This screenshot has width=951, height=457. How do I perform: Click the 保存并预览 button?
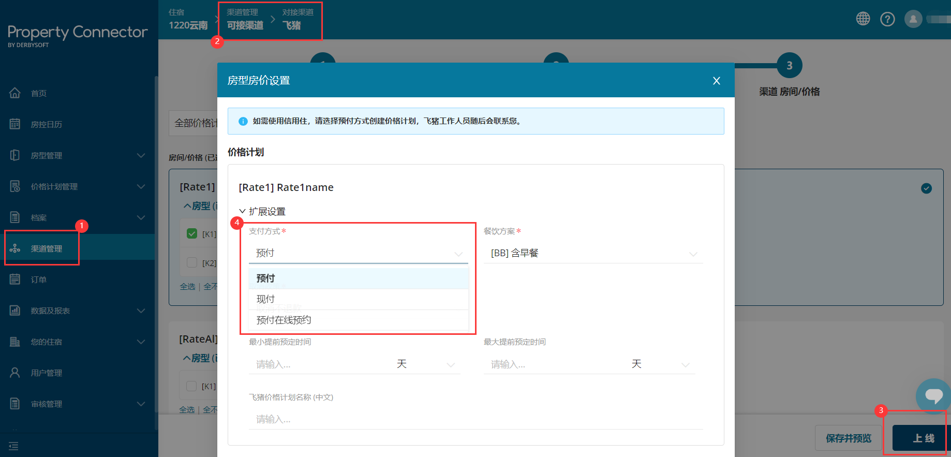pyautogui.click(x=849, y=438)
